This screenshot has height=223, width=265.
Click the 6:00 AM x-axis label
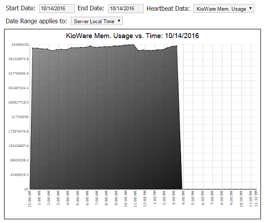pyautogui.click(x=87, y=198)
